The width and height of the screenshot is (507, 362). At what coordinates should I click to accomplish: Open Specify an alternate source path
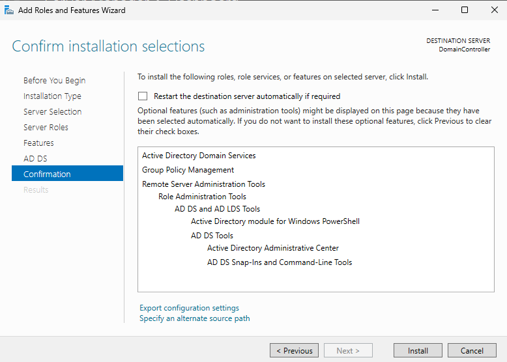[194, 318]
